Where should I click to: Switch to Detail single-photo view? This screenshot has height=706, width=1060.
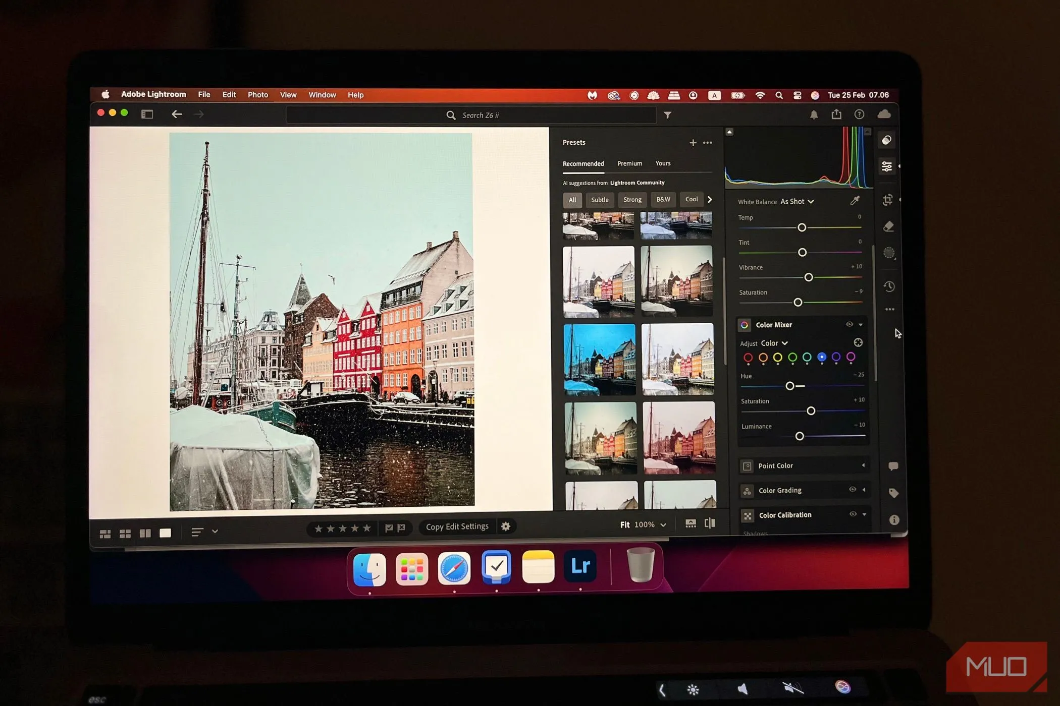point(165,533)
